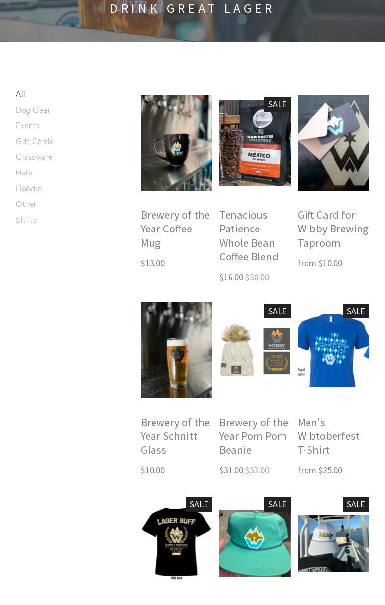Click the Other category link
This screenshot has width=385, height=605.
tap(26, 204)
